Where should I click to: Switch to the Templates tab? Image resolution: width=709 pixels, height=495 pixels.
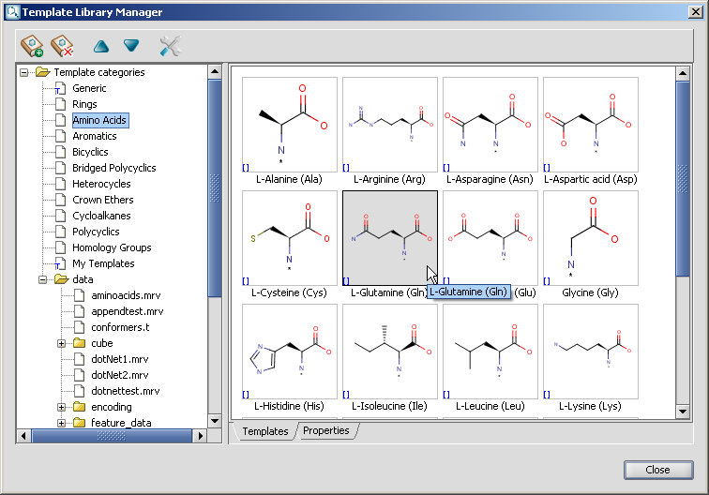(x=265, y=431)
